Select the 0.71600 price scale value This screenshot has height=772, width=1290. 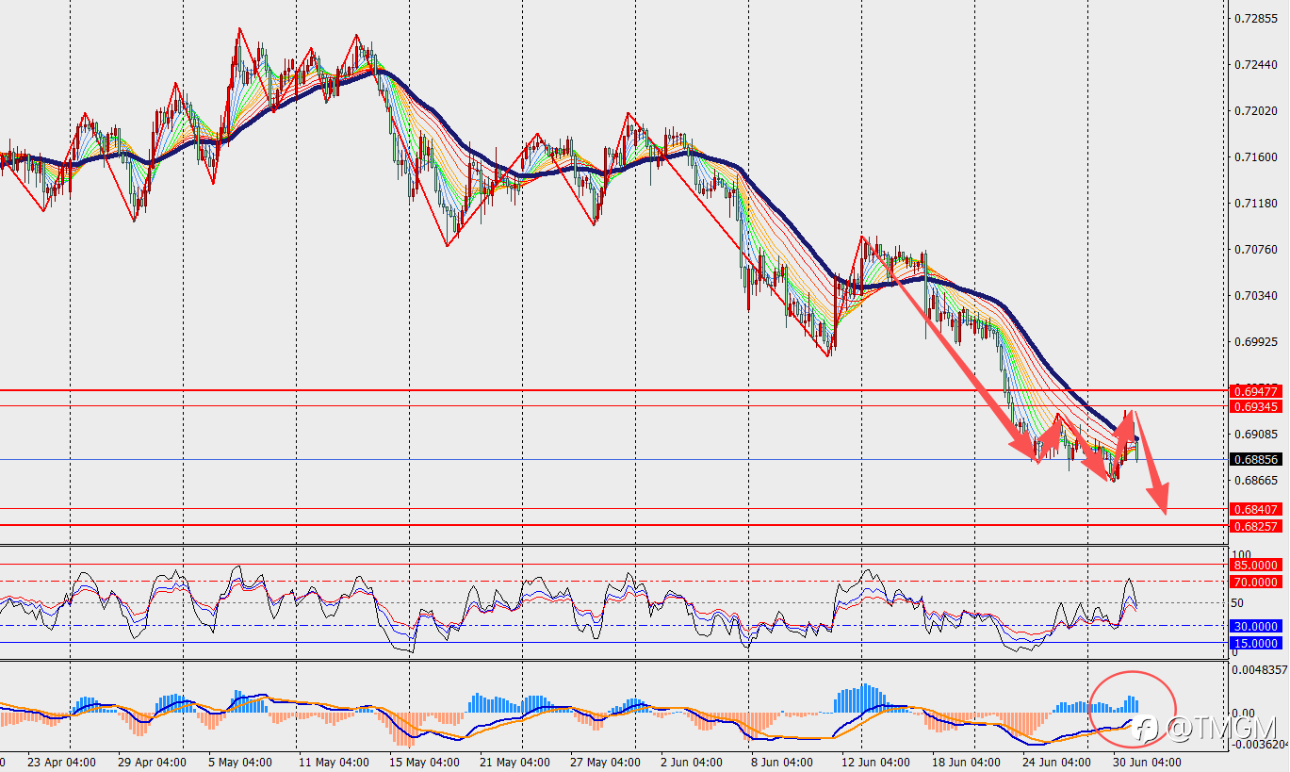[x=1257, y=157]
